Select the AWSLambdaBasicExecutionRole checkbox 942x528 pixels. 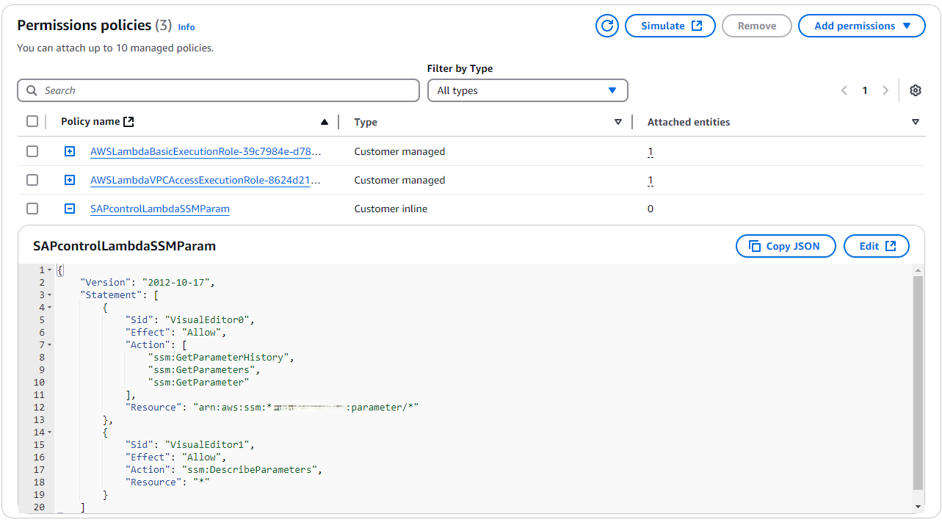(x=32, y=151)
